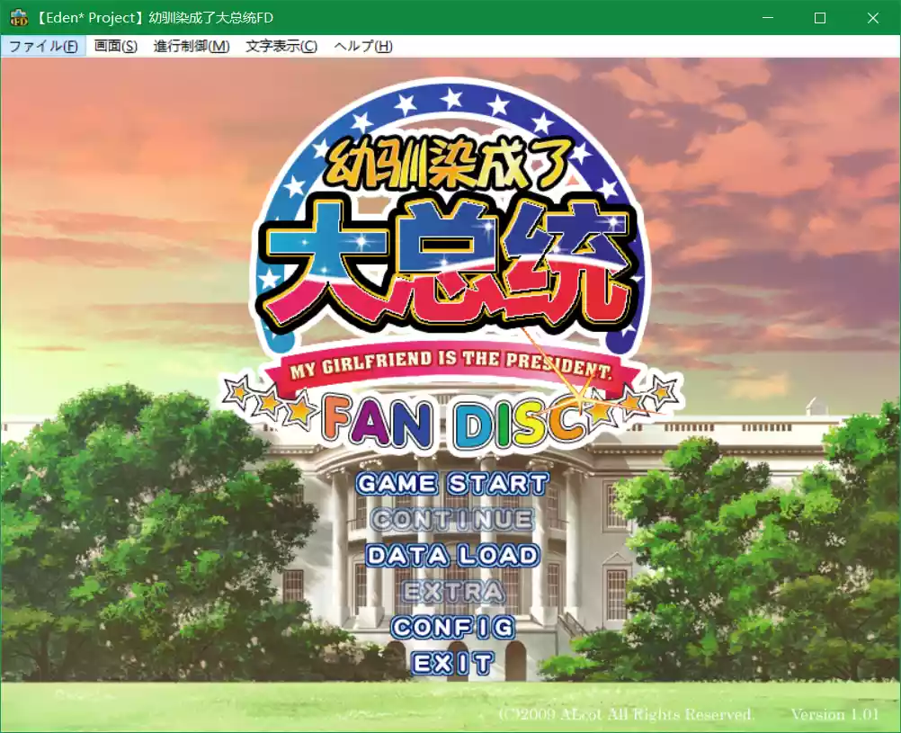901x733 pixels.
Task: Click EXIT to quit the game
Action: pyautogui.click(x=452, y=664)
